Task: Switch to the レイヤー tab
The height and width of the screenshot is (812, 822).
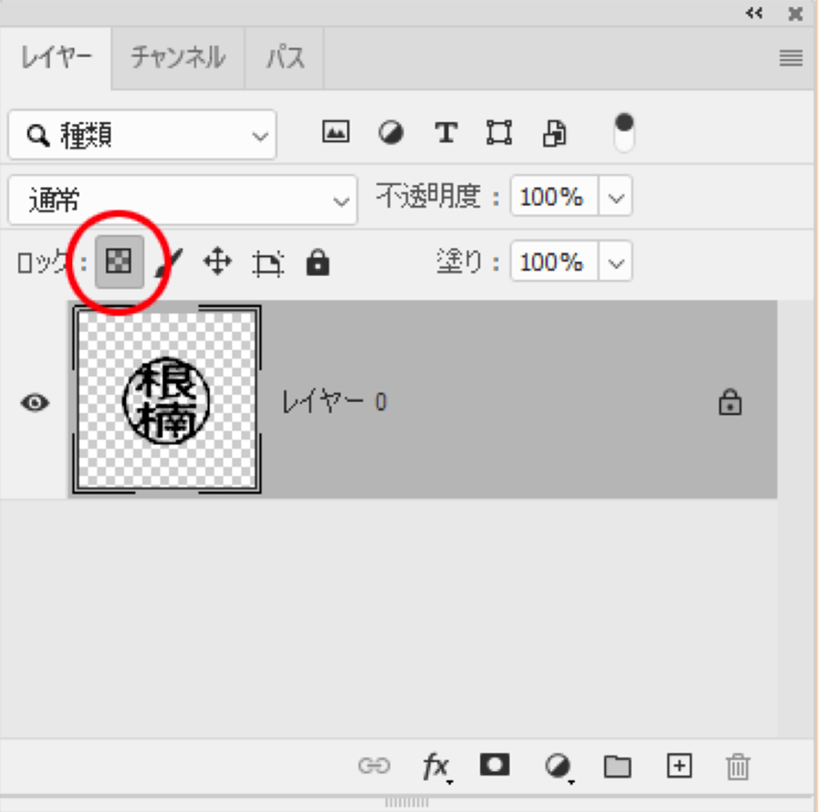Action: tap(56, 58)
